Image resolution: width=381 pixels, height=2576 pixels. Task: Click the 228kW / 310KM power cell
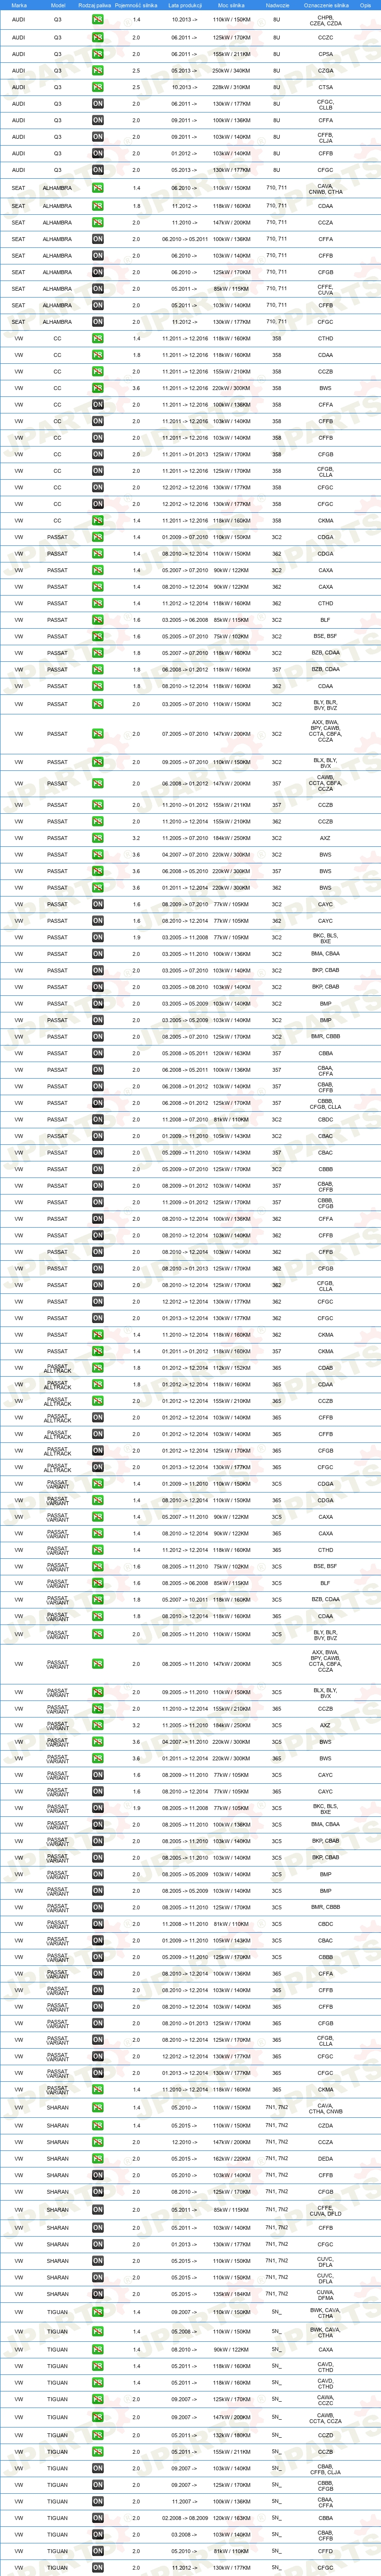[x=232, y=87]
